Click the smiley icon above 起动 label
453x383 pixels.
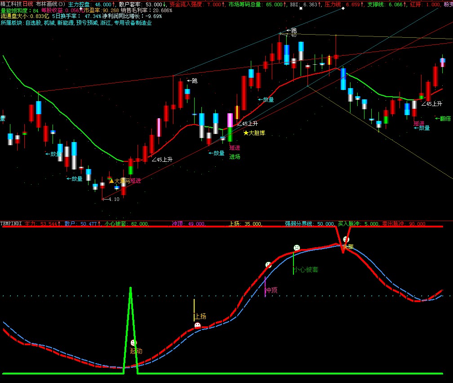[133, 343]
